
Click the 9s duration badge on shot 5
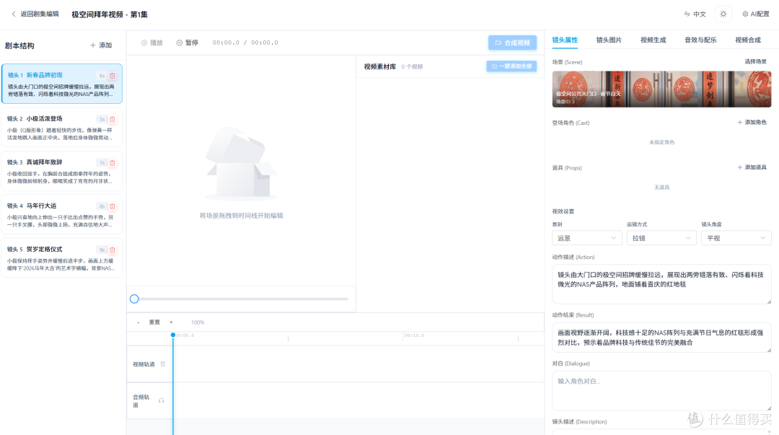tap(102, 250)
